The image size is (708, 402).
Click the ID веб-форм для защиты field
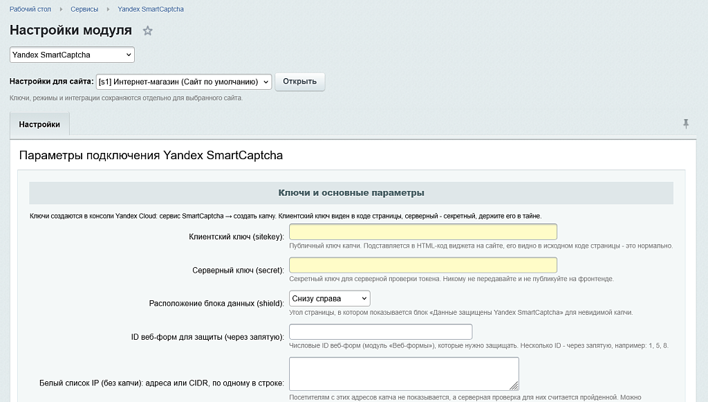tap(381, 331)
